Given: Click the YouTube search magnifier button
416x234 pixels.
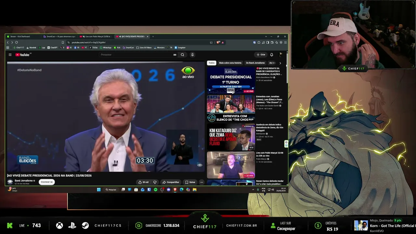Looking at the screenshot, I should click(182, 55).
